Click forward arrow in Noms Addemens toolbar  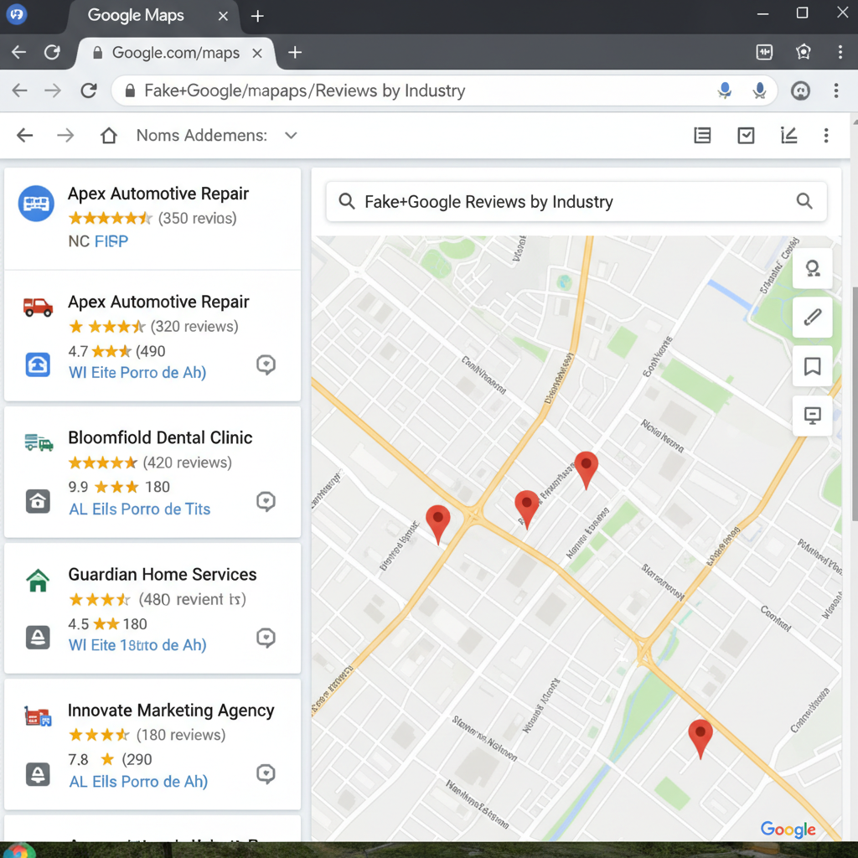click(x=65, y=135)
